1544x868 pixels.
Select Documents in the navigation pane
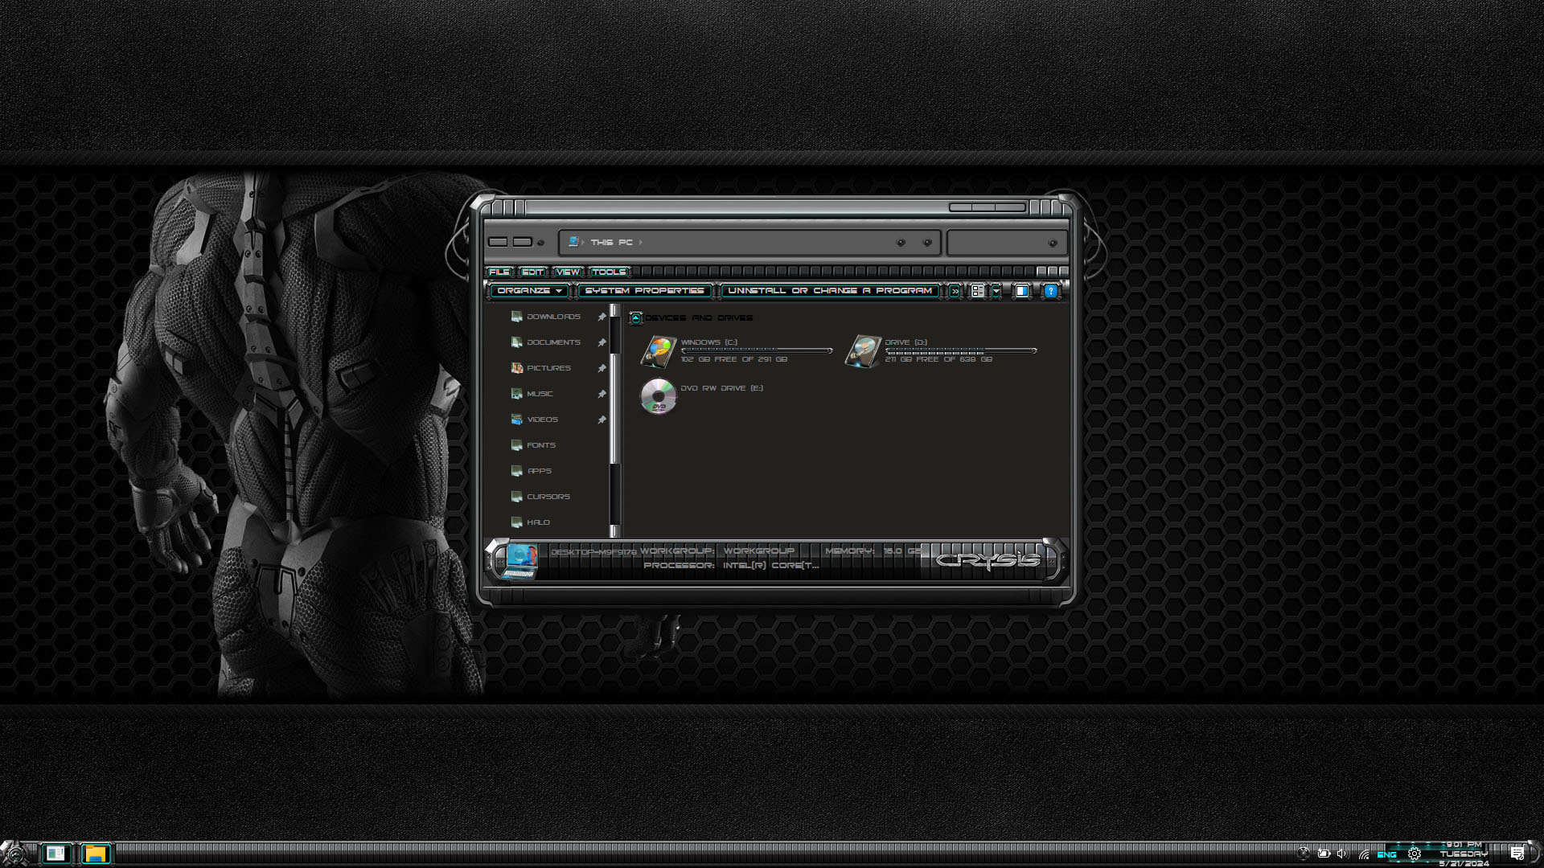(553, 342)
